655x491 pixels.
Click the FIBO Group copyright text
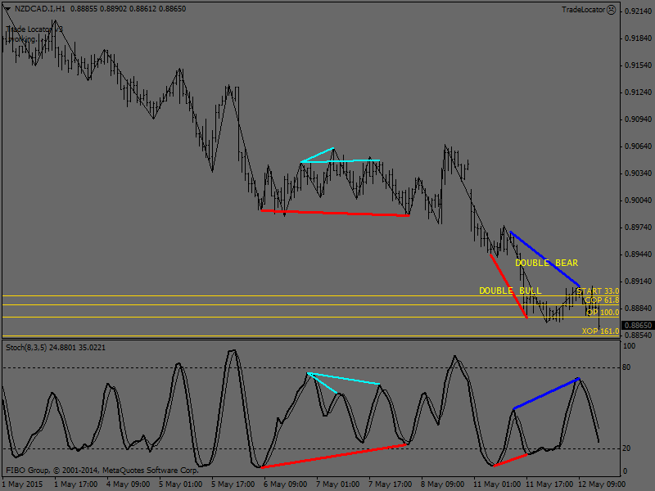pyautogui.click(x=102, y=471)
